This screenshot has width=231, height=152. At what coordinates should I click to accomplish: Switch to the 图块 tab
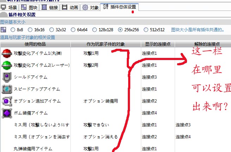[29, 7]
